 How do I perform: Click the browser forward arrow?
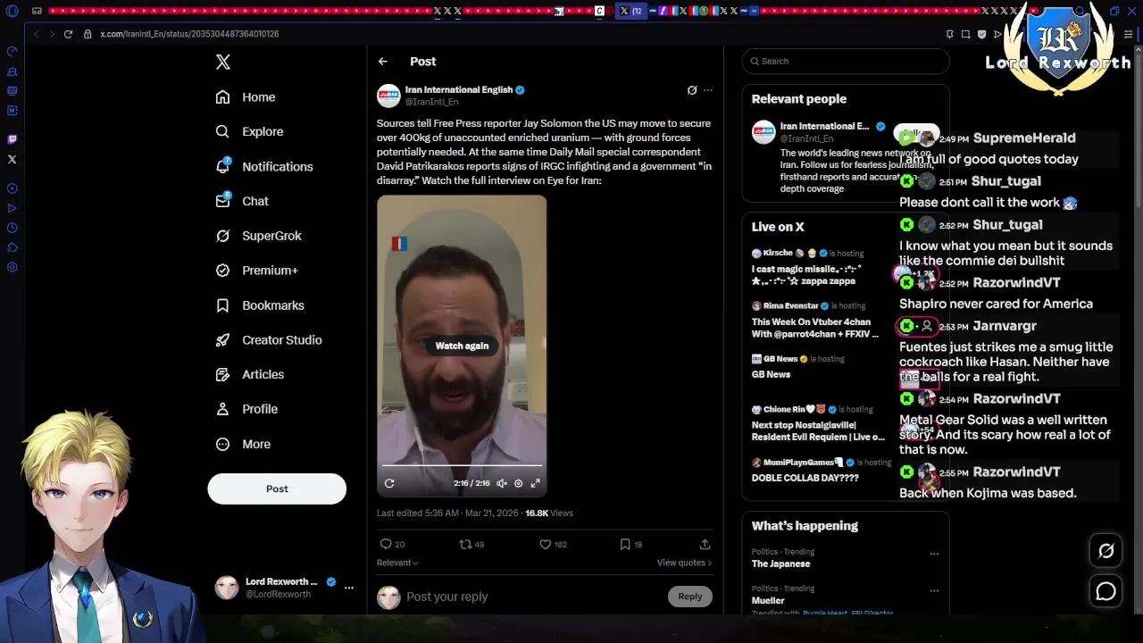tap(52, 34)
